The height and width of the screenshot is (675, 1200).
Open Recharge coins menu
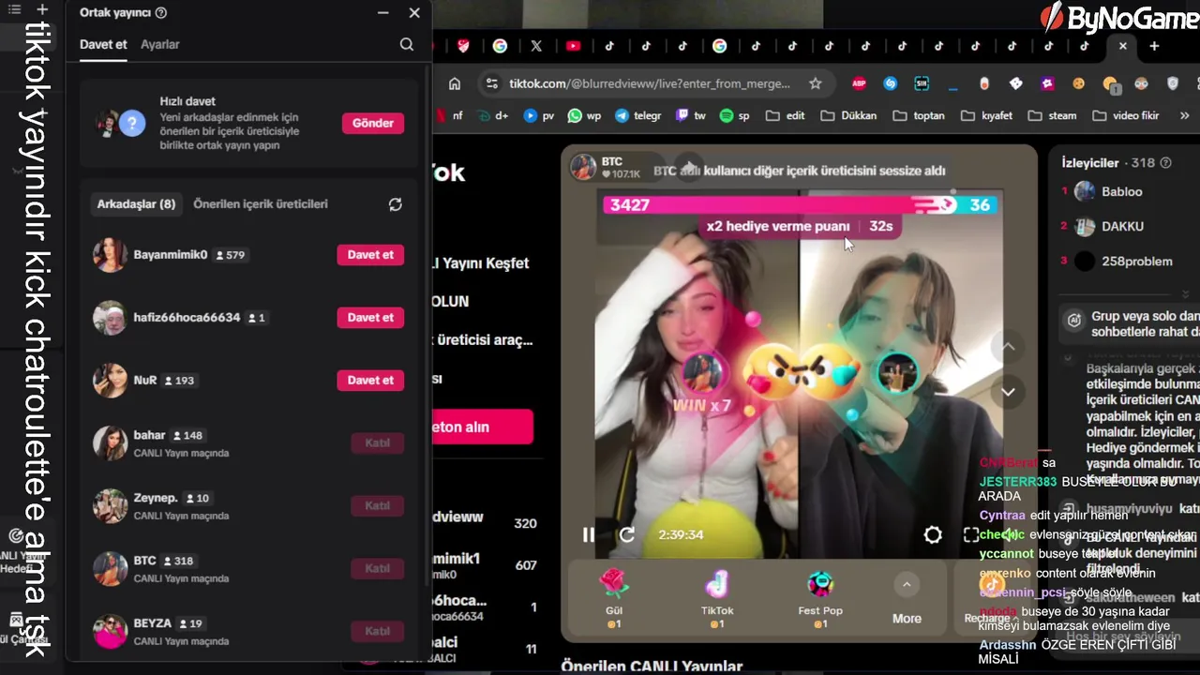click(x=989, y=598)
